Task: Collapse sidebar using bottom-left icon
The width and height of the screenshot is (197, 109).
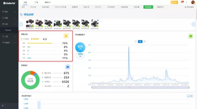Action: click(3, 106)
